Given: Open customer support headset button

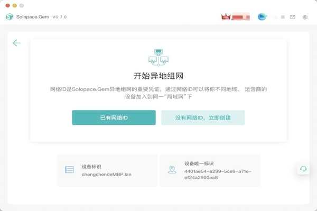Looking at the screenshot, I should pyautogui.click(x=303, y=169).
